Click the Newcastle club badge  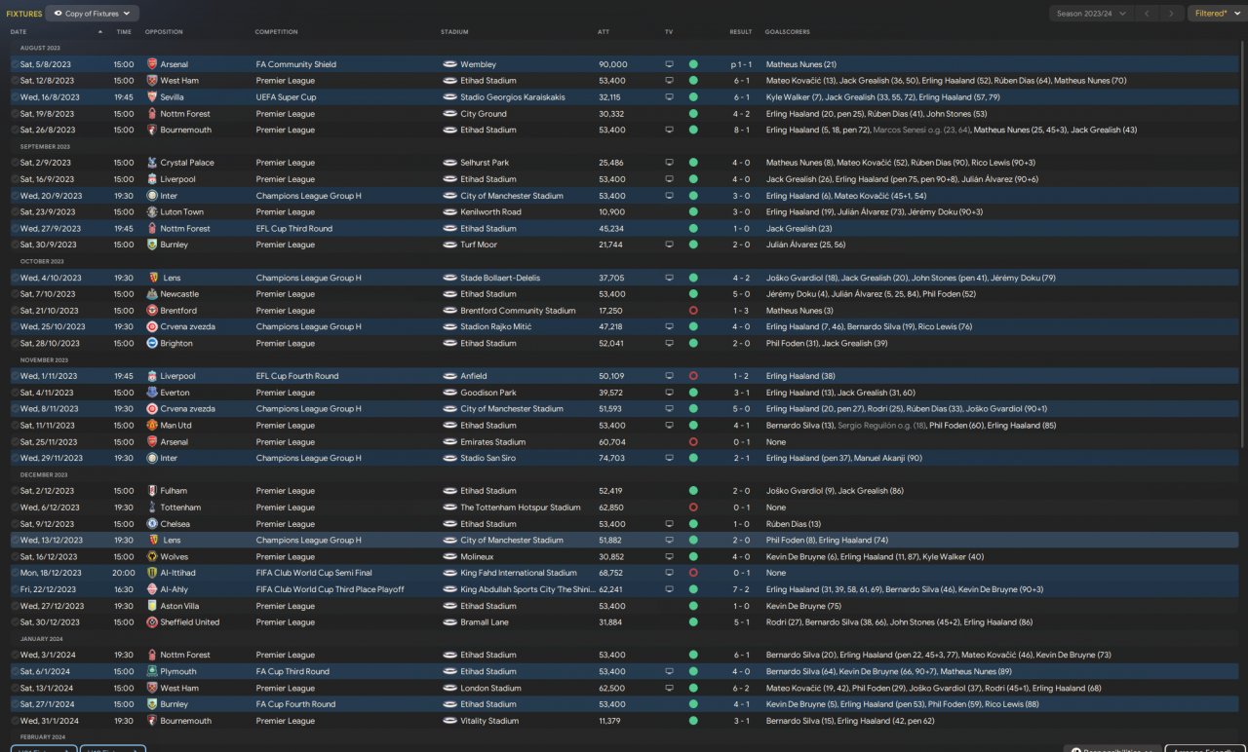coord(151,294)
